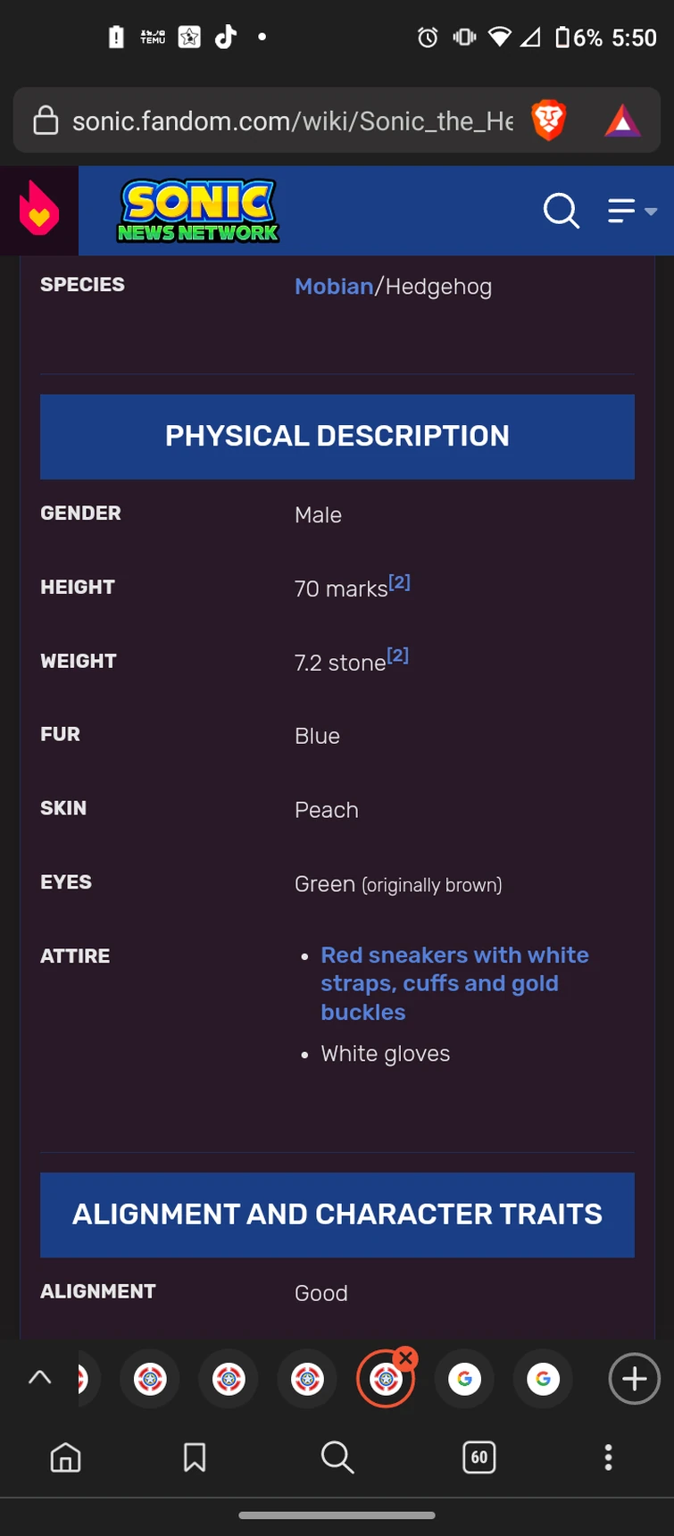Tap the Brave Rewards triangle icon
The width and height of the screenshot is (674, 1536).
pos(622,121)
